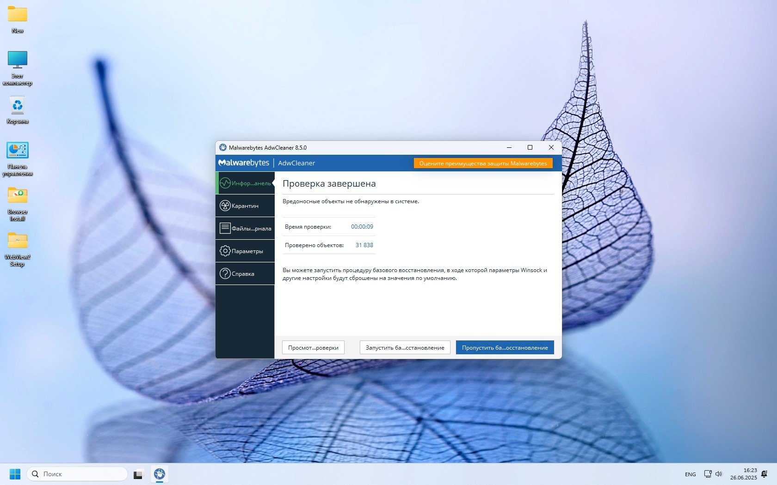Open the Windows Start menu

click(x=15, y=474)
